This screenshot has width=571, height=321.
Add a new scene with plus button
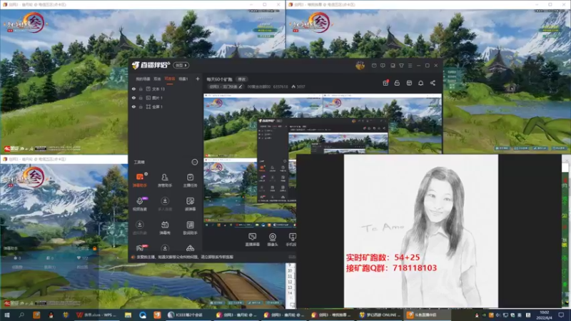(198, 78)
